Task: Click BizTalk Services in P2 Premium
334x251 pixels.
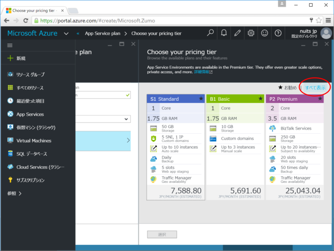Action: [296, 128]
